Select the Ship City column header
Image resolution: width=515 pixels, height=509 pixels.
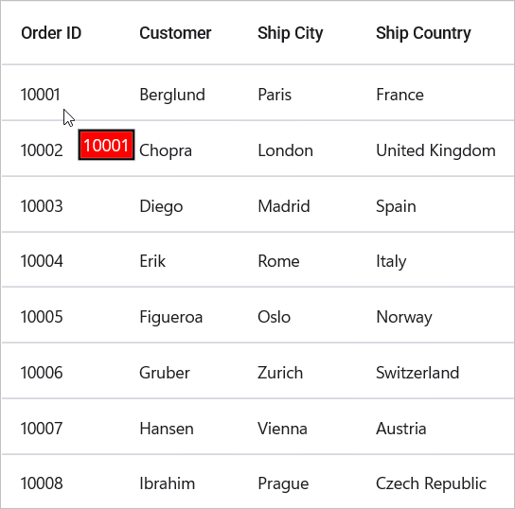coord(291,33)
